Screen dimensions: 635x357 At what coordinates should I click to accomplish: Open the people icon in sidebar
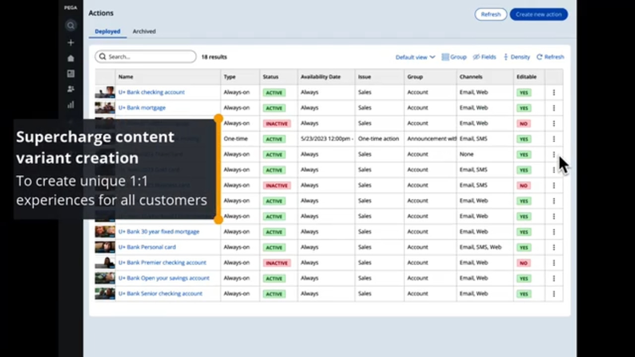(x=70, y=89)
